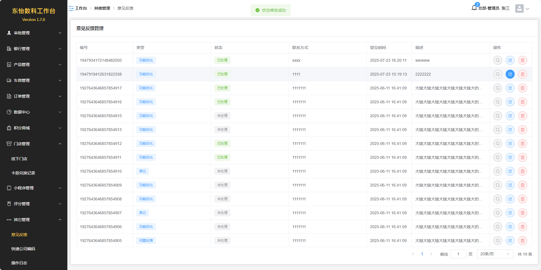Image resolution: width=541 pixels, height=270 pixels.
Task: Go to 操作日志 in sidebar
Action: coord(19,263)
